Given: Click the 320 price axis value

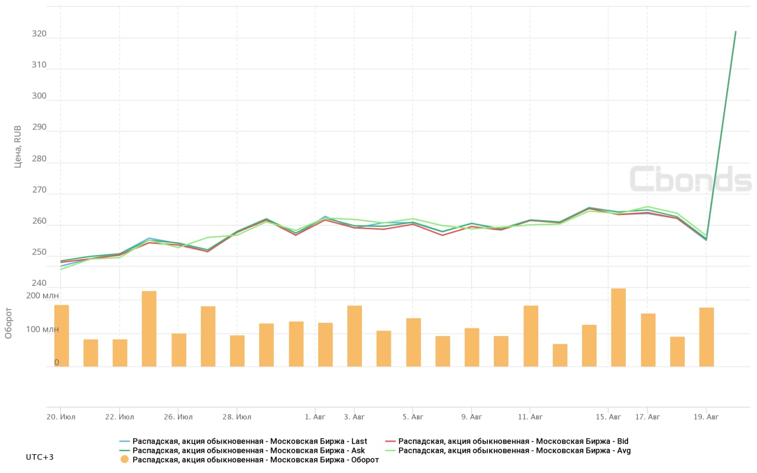Looking at the screenshot, I should pyautogui.click(x=39, y=34).
